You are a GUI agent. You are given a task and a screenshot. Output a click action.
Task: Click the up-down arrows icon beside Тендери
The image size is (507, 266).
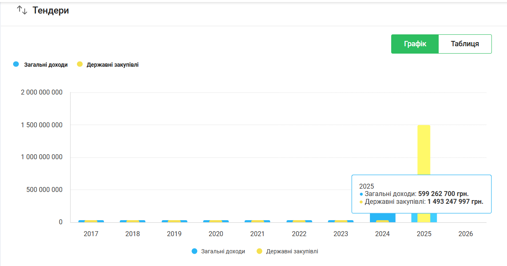coord(22,11)
